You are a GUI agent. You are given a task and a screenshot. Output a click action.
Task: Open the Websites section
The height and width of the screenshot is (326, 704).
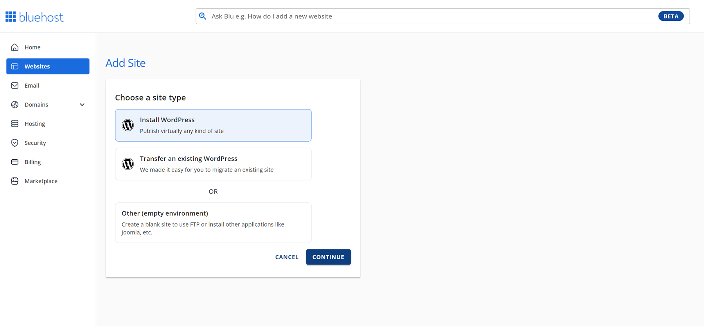click(x=48, y=66)
